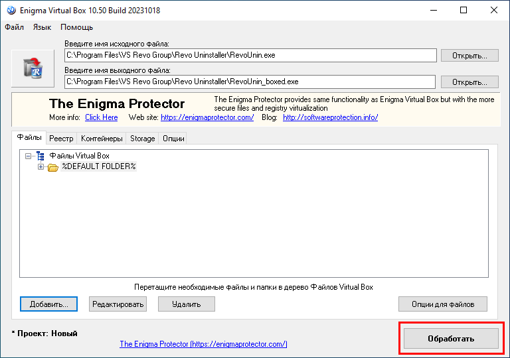
Task: Open Опции для файлов
Action: click(443, 304)
